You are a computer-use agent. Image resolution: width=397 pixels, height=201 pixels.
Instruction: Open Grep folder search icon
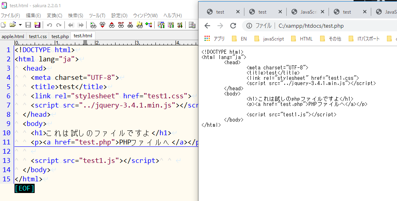[x=139, y=25]
